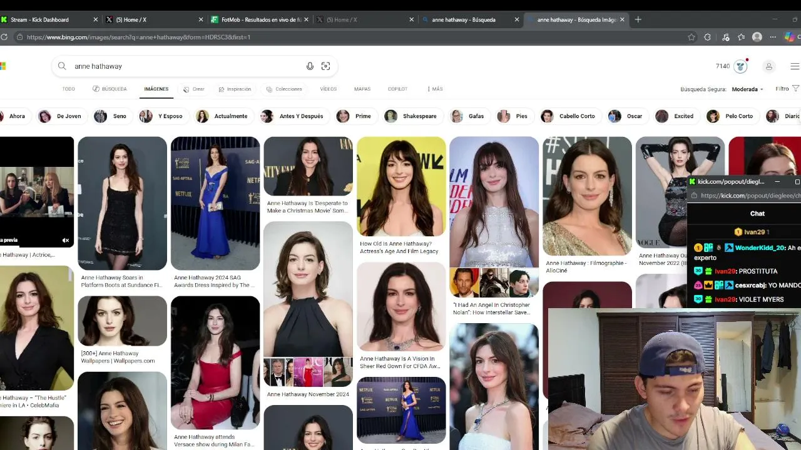The height and width of the screenshot is (450, 801).
Task: Switch to the FotMob Resultados tab
Action: coord(260,19)
